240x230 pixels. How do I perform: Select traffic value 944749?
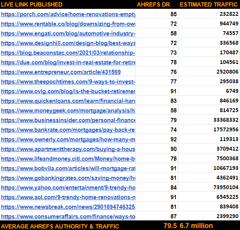tap(229, 24)
